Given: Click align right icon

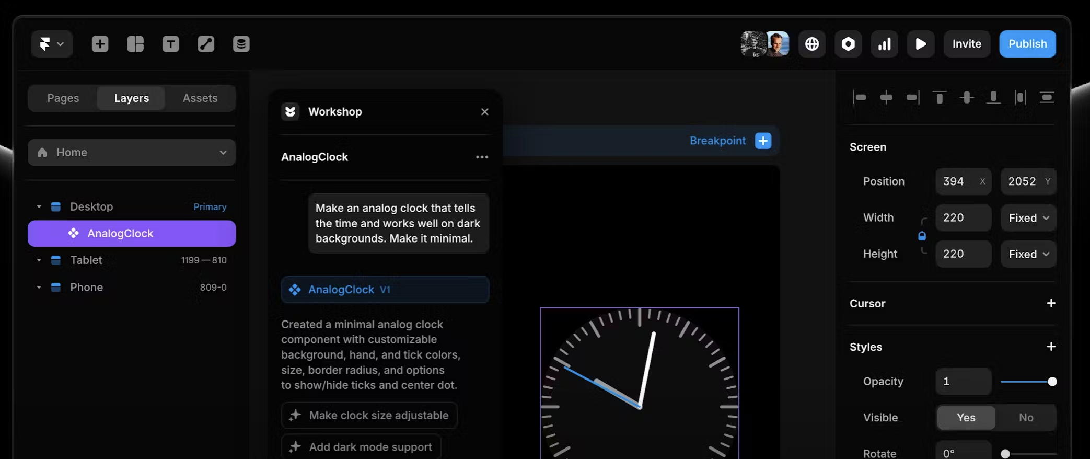Looking at the screenshot, I should [x=913, y=98].
